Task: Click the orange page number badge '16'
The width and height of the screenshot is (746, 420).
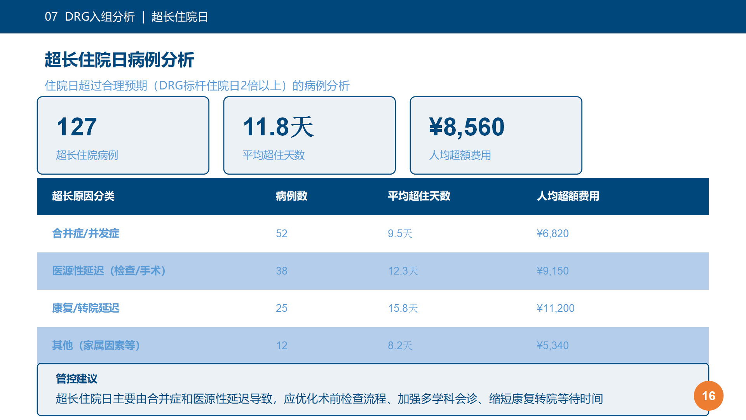Action: [709, 396]
